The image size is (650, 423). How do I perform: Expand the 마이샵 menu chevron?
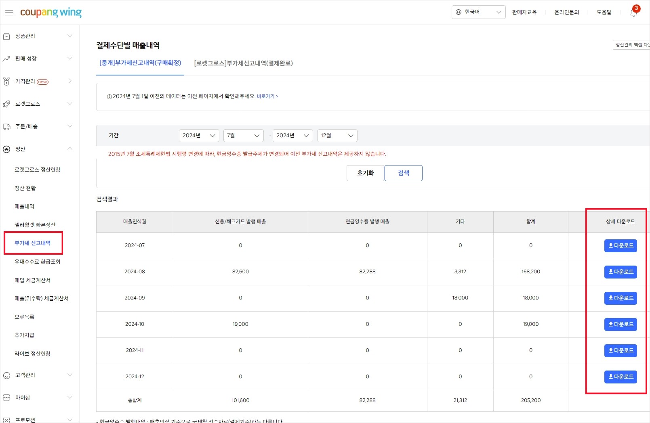click(70, 398)
